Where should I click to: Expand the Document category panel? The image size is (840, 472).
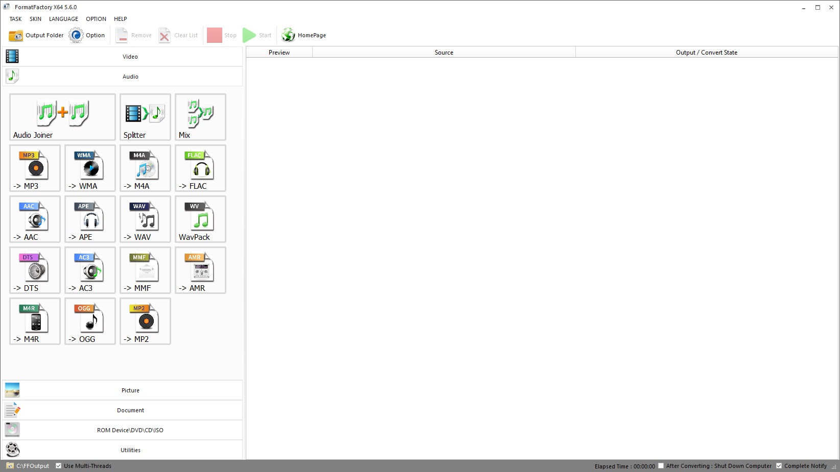point(122,410)
